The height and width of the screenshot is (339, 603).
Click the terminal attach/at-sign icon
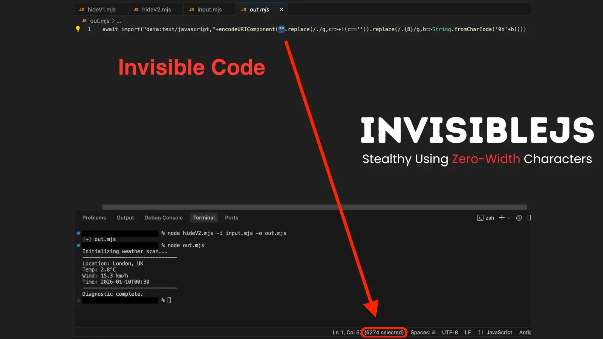[519, 218]
